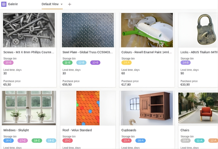
Task: Open the ABUS padlock image
Action: coord(199,30)
